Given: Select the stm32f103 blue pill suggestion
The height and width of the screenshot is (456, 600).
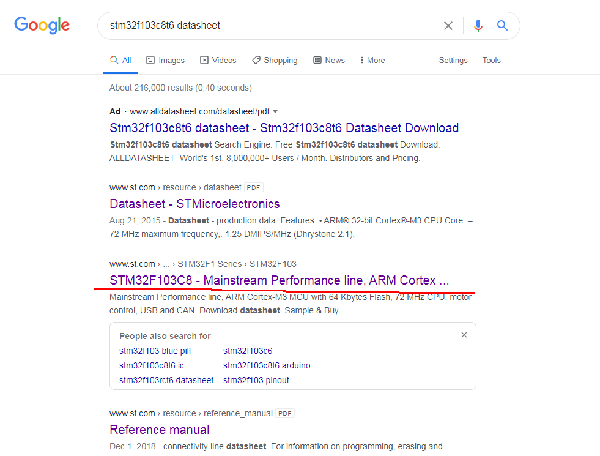Looking at the screenshot, I should [x=155, y=351].
